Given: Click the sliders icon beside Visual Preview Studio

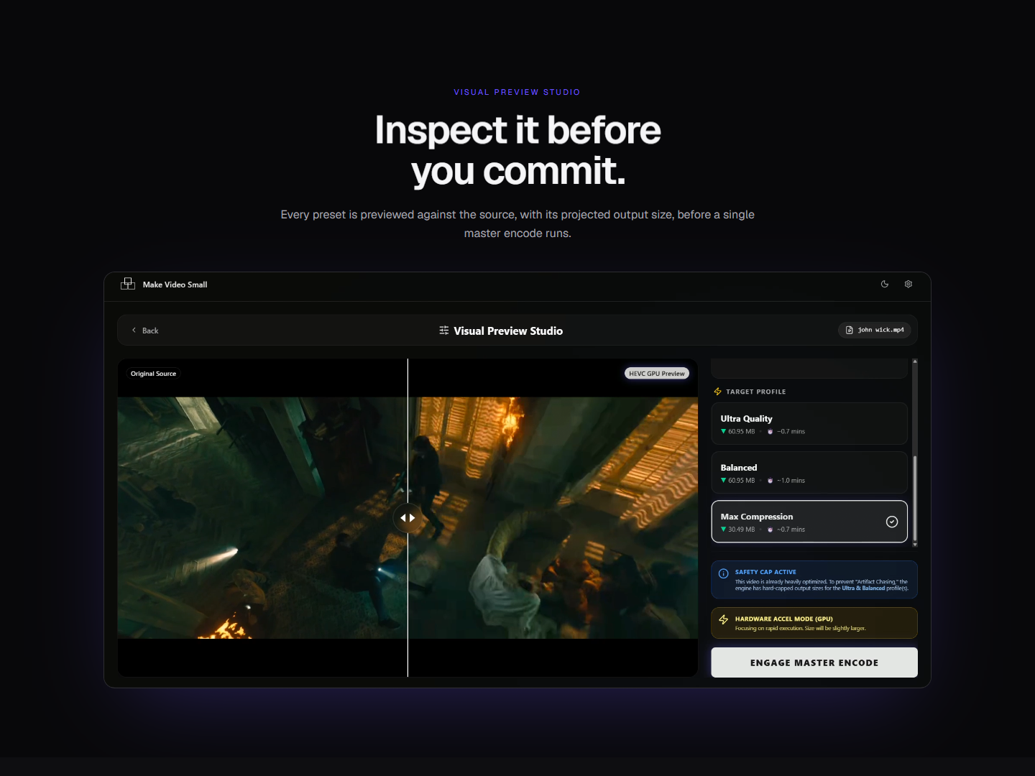Looking at the screenshot, I should pos(444,331).
